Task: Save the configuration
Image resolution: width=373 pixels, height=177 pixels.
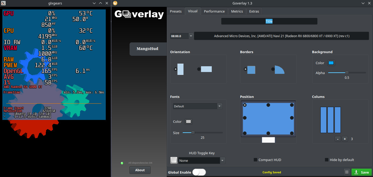Action: click(361, 172)
